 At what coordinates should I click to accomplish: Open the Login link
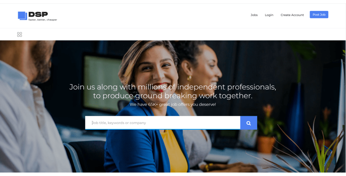(x=269, y=15)
